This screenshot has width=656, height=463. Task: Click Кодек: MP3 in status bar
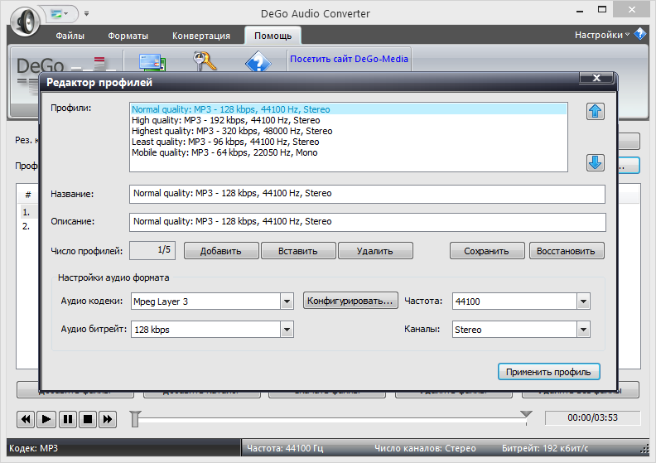(33, 448)
